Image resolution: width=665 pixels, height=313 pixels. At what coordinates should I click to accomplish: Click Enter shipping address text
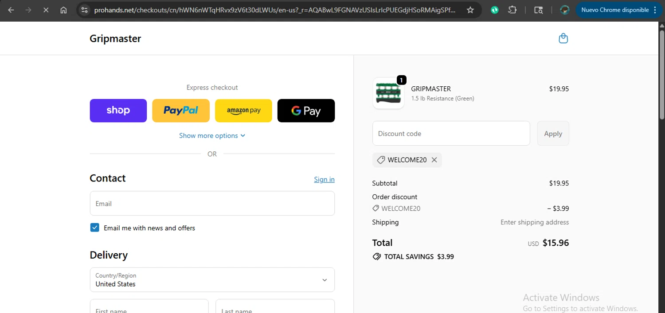pyautogui.click(x=535, y=222)
